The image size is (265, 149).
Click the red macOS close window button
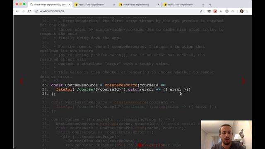(17, 4)
